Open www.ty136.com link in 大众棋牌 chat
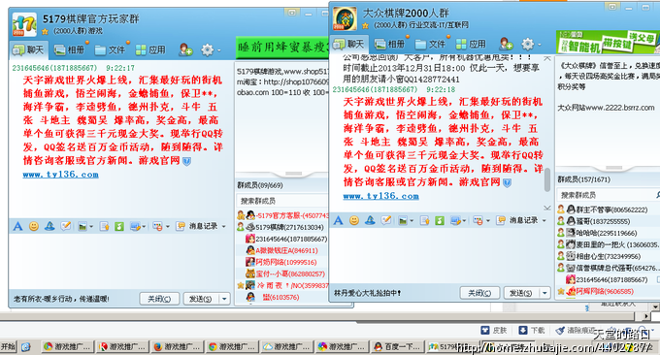Image resolution: width=660 pixels, height=355 pixels. click(380, 196)
